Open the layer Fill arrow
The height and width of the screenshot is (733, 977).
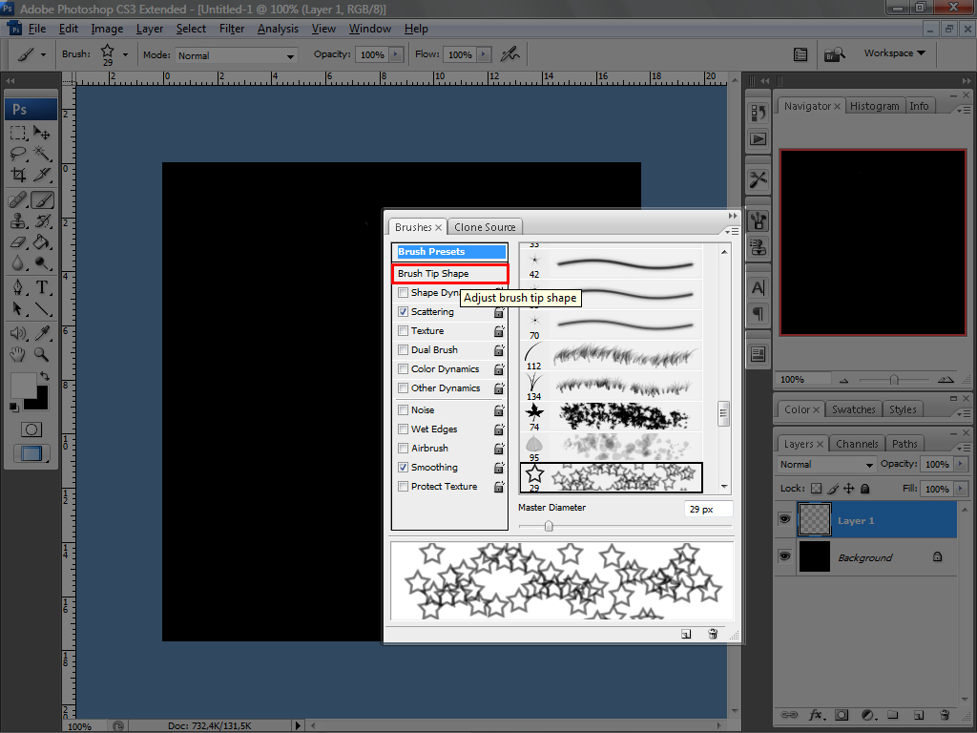tap(961, 490)
